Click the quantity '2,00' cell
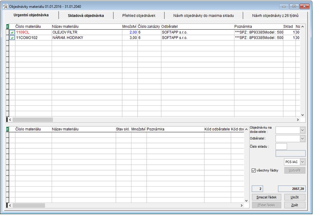The width and height of the screenshot is (313, 215). pos(130,32)
